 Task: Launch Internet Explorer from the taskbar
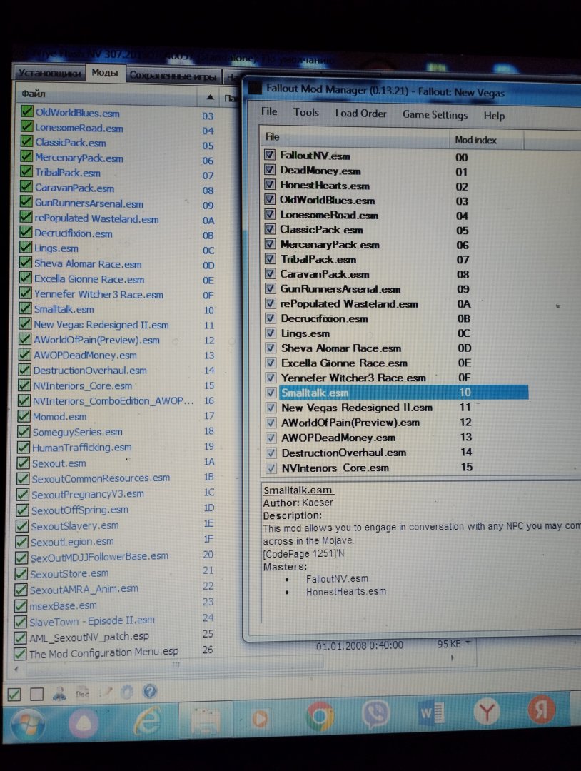pos(147,721)
